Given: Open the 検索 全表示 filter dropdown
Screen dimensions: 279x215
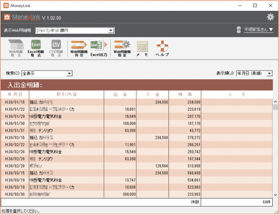Looking at the screenshot, I should pos(69,74).
